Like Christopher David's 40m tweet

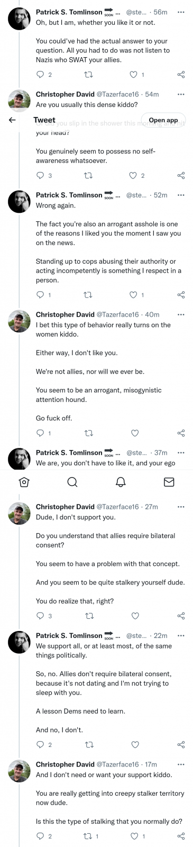click(134, 433)
